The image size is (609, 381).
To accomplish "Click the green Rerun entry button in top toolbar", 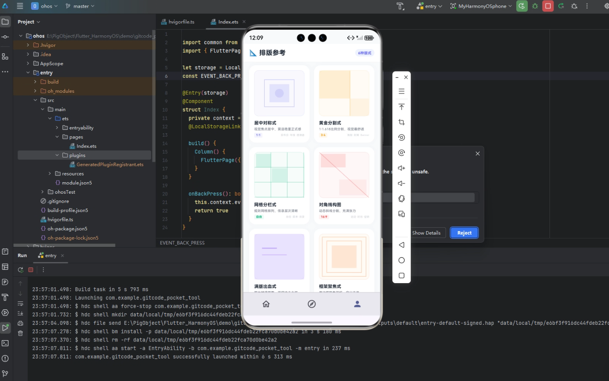I will [522, 6].
